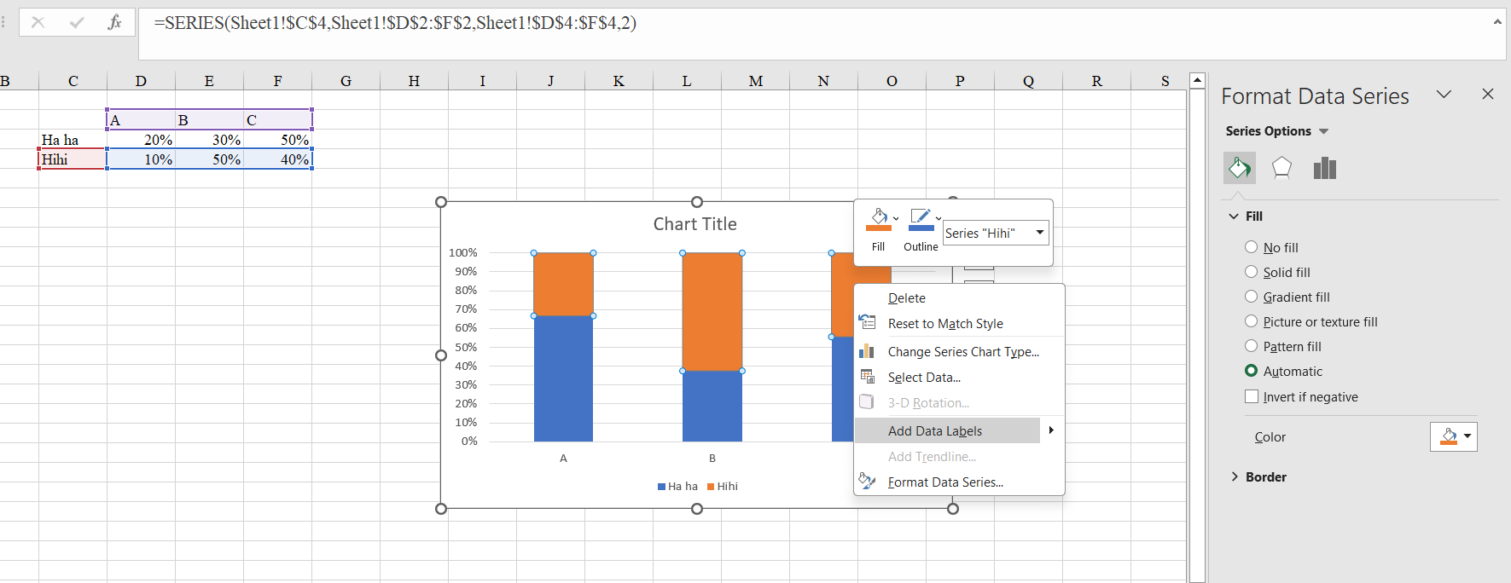The image size is (1511, 583).
Task: Select the Solid fill radio button
Action: (1252, 272)
